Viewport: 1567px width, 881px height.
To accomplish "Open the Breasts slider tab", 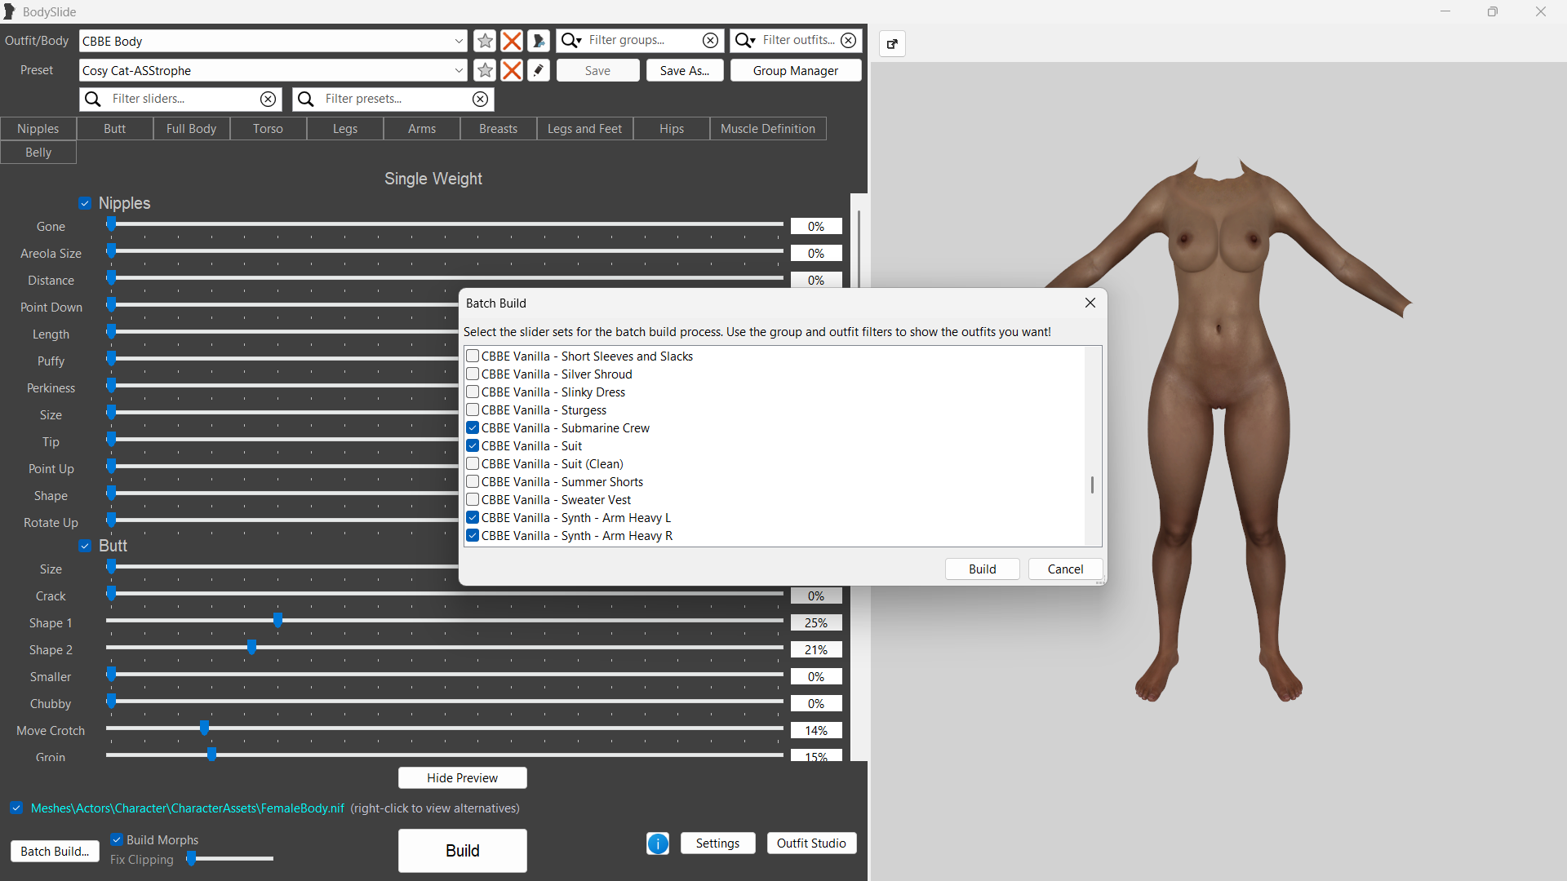I will coord(499,129).
